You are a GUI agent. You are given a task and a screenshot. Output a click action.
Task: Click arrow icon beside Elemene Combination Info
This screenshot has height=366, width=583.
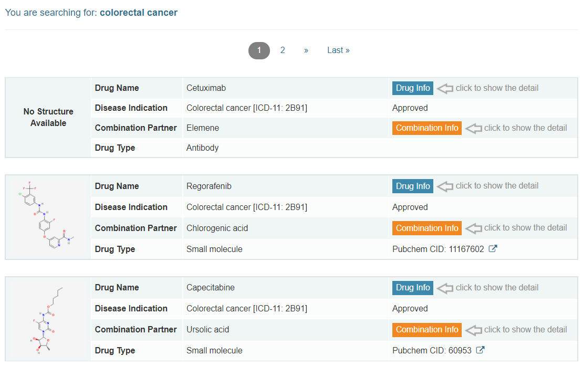coord(473,128)
